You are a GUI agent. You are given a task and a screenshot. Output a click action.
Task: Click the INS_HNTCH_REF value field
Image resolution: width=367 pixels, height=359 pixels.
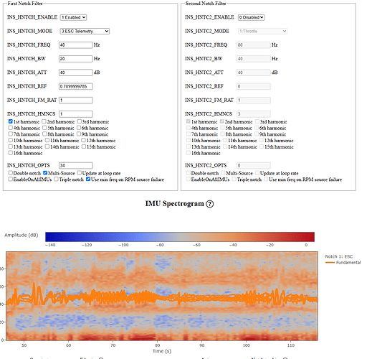(76, 86)
